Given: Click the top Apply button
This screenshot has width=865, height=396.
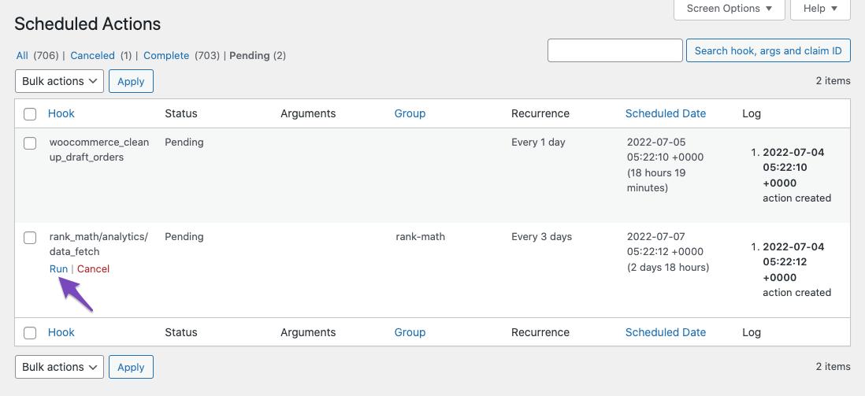Looking at the screenshot, I should [x=131, y=81].
